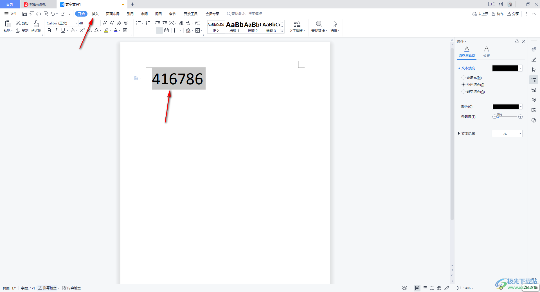Click the Format Painter brush icon
This screenshot has height=292, width=540.
click(36, 24)
